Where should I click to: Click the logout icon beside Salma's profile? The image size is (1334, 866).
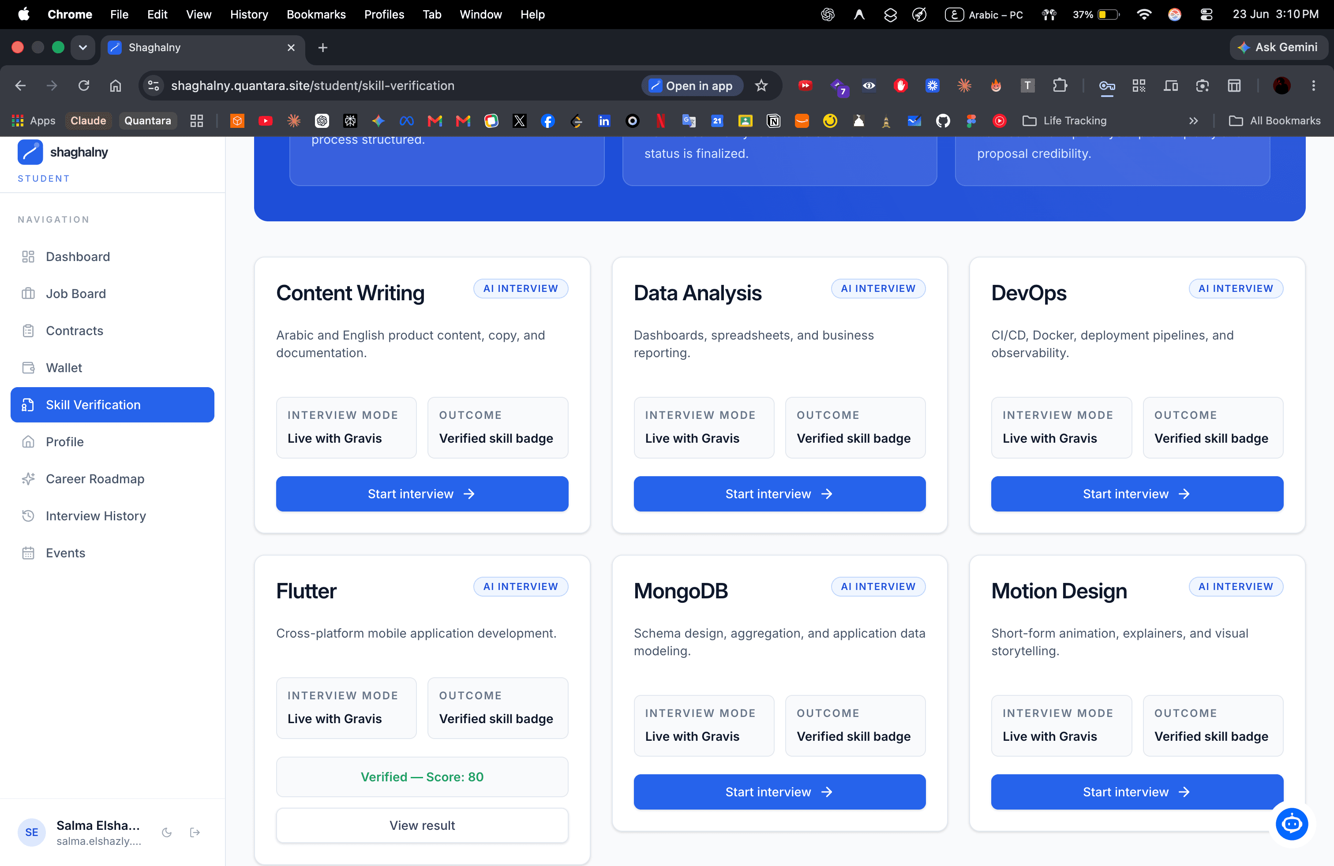pos(195,832)
